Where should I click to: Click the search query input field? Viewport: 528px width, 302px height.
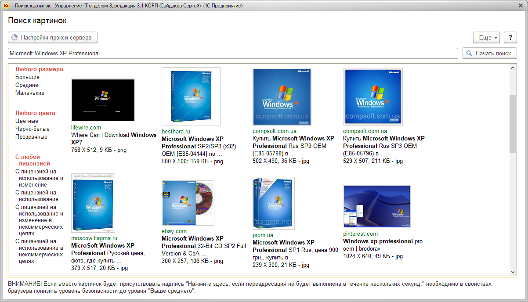pos(233,53)
